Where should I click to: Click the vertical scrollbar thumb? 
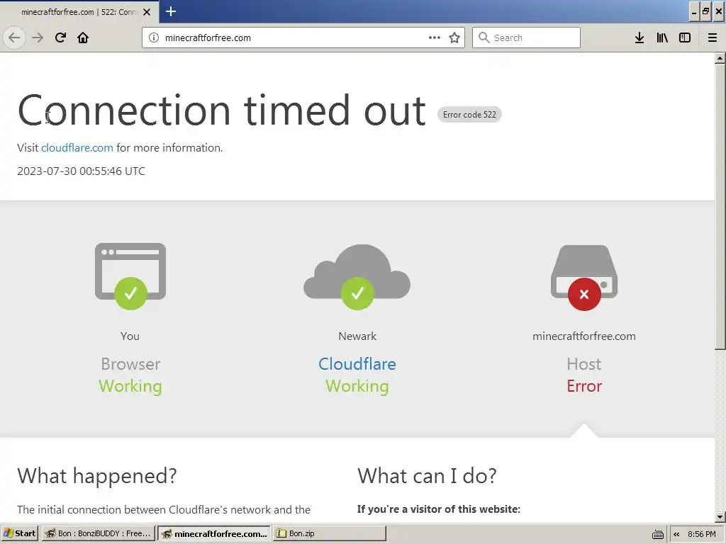[720, 206]
